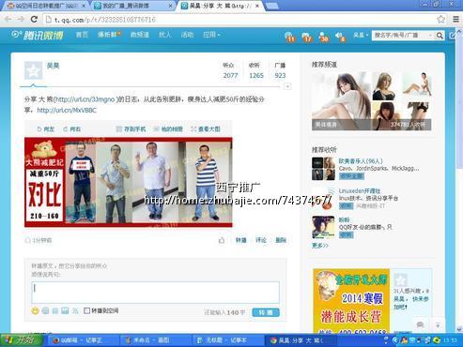463x347 pixels.
Task: Click the Windows 开始 start button
Action: (x=22, y=340)
